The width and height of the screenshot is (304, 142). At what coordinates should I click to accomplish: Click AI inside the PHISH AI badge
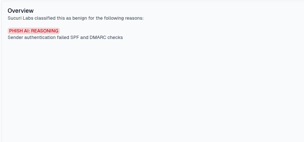pos(27,31)
